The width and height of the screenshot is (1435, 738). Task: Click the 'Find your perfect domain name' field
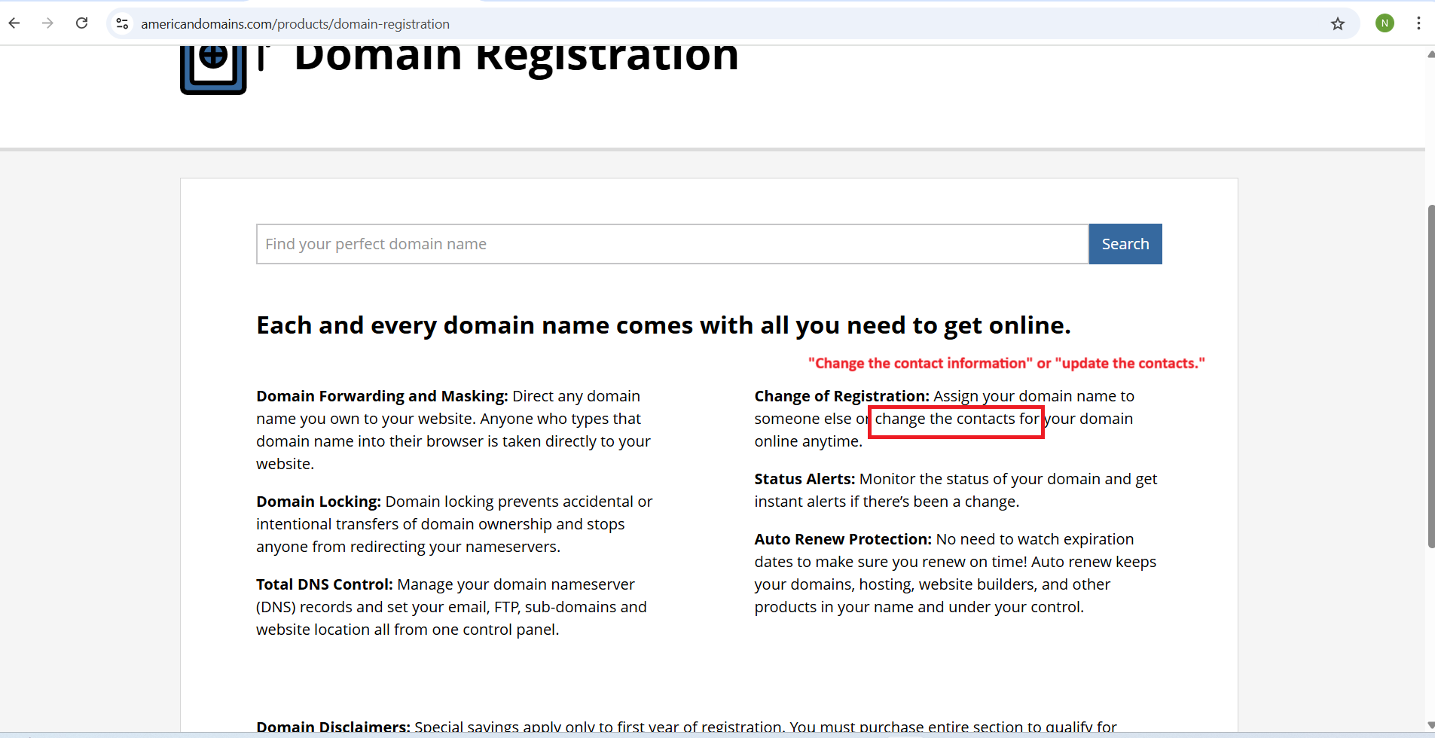(x=671, y=244)
